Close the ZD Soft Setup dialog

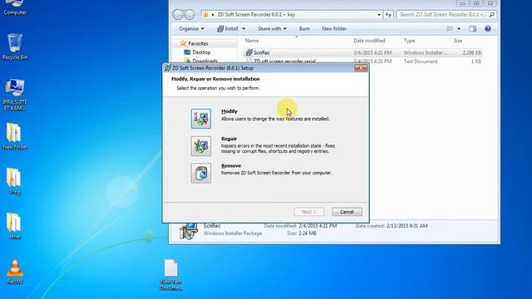click(x=361, y=68)
